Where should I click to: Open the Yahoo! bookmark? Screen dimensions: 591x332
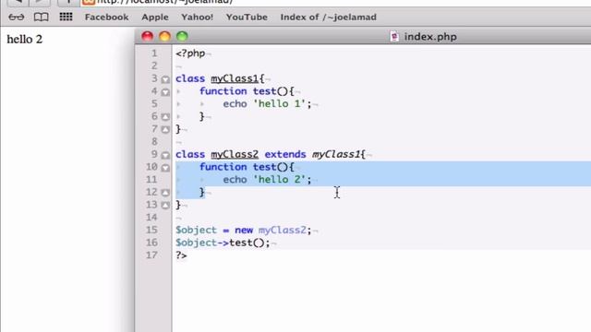(197, 18)
